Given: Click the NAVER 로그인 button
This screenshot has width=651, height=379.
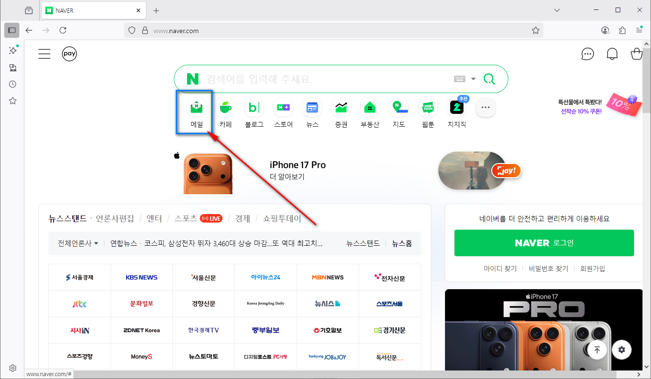Looking at the screenshot, I should [x=544, y=243].
